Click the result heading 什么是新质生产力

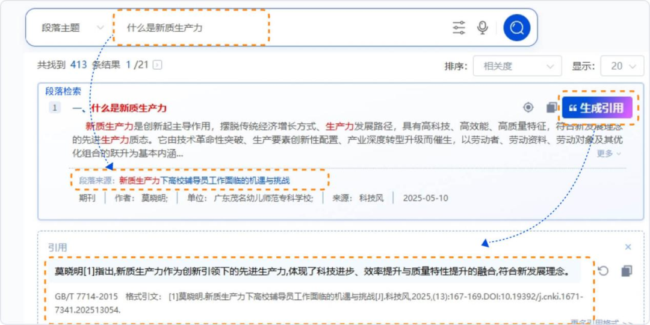(x=128, y=108)
